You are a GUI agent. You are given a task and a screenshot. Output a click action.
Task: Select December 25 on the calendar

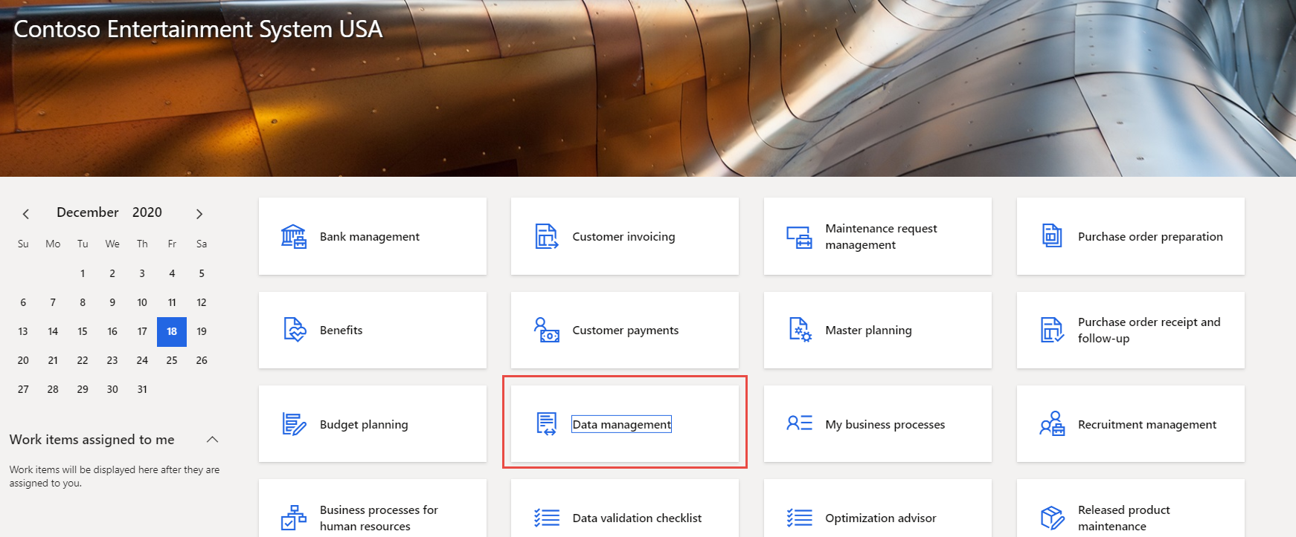point(172,360)
